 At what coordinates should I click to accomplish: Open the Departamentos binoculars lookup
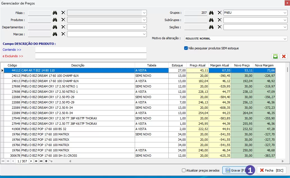(55, 27)
